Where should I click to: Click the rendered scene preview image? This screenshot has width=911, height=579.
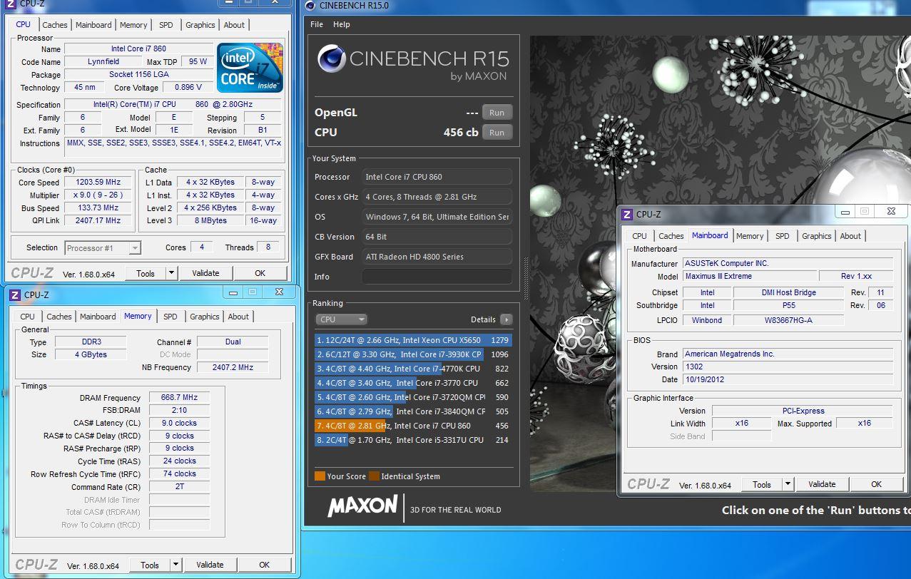tap(721, 264)
